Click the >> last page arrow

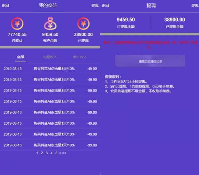pos(64,153)
